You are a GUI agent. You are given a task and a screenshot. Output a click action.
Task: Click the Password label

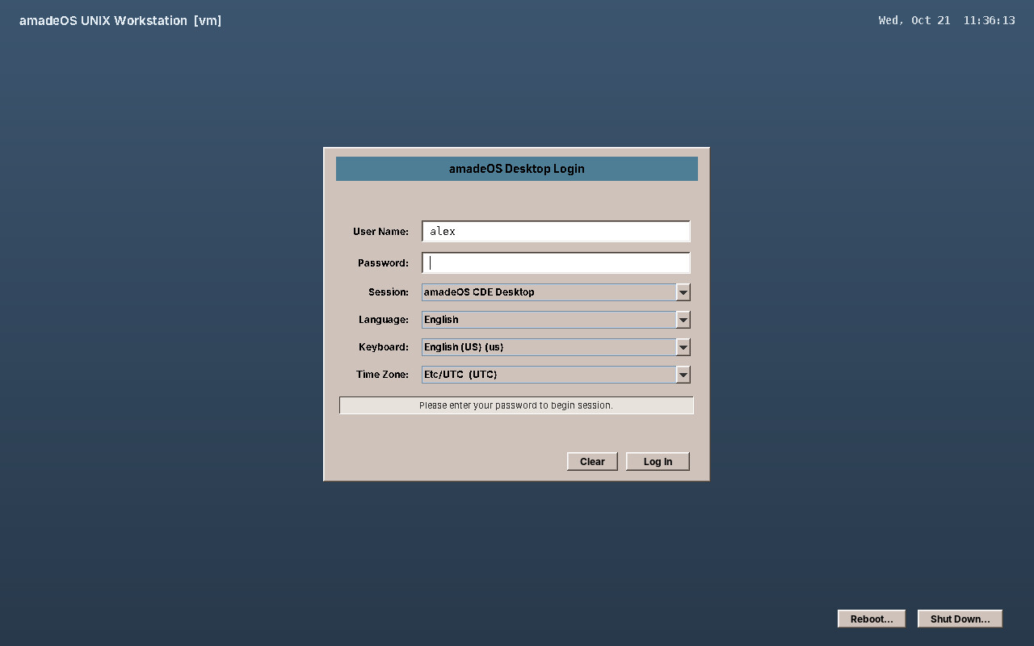[383, 263]
